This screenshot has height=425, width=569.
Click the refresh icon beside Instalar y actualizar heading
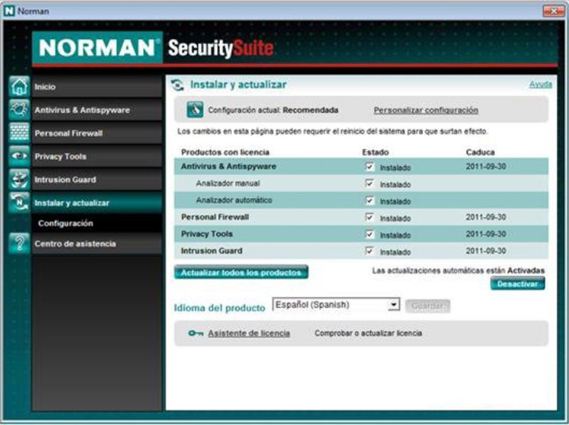click(x=177, y=85)
